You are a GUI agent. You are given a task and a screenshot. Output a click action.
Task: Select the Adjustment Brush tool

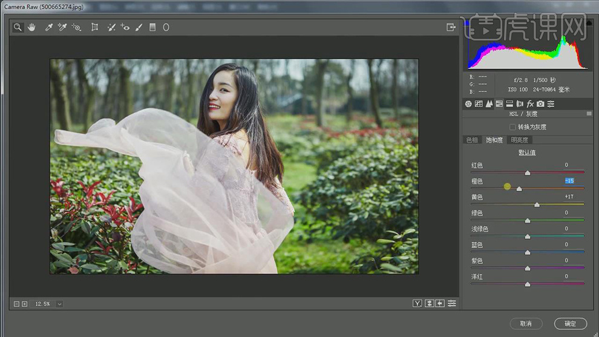click(139, 27)
